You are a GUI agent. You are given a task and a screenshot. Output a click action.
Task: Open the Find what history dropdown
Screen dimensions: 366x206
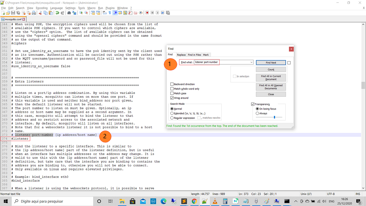[x=251, y=62]
